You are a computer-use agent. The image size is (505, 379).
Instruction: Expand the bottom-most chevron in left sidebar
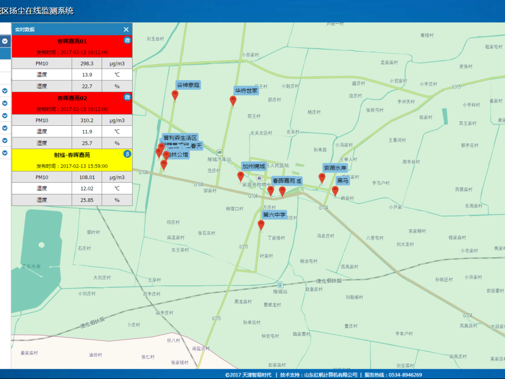(x=5, y=153)
